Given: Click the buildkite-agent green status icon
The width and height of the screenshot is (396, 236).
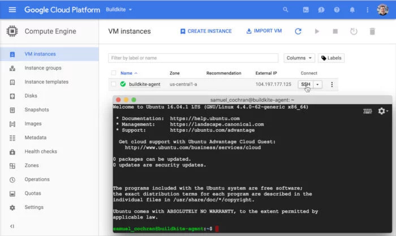Looking at the screenshot, I should pos(123,84).
